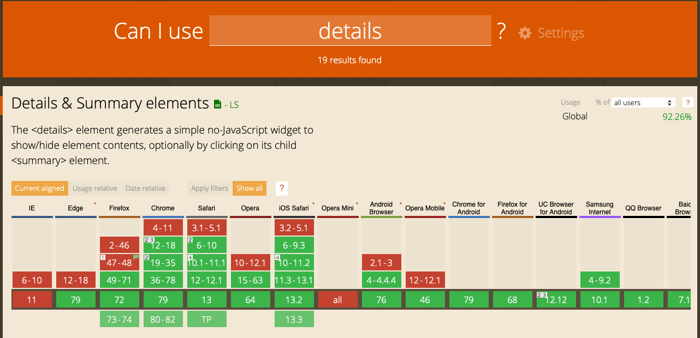
Task: Click the Samsung Internet 4-9.2 cell
Action: click(x=600, y=280)
